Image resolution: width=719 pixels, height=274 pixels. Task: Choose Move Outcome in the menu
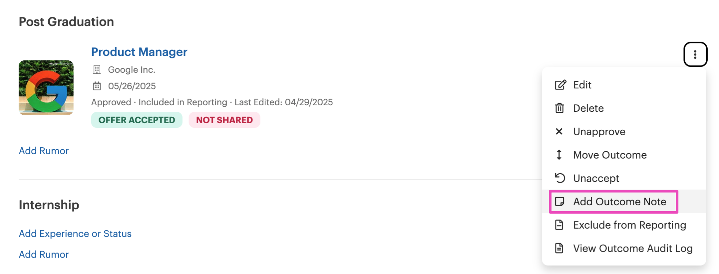(x=610, y=155)
